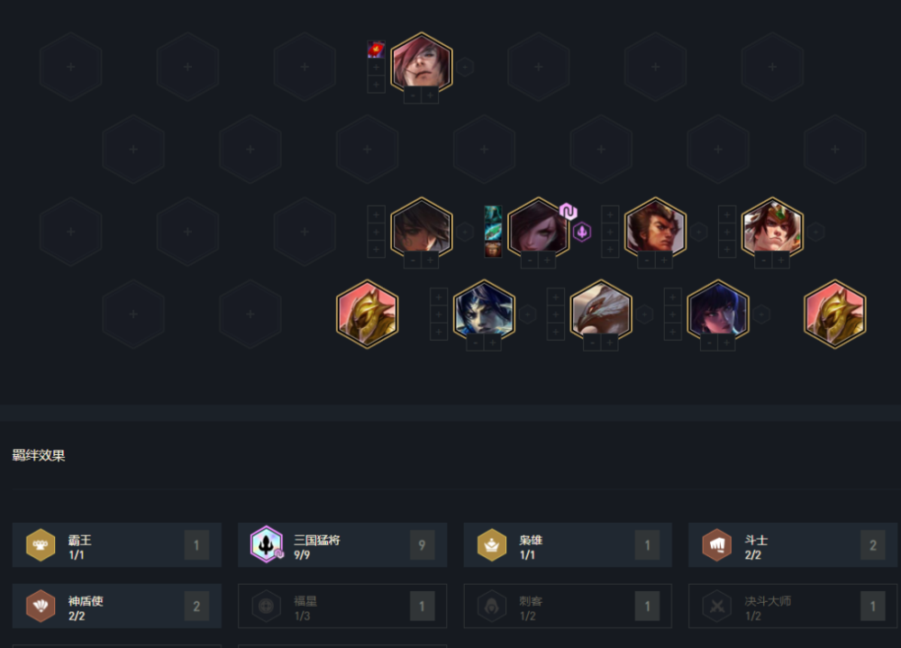The width and height of the screenshot is (901, 648).
Task: Click the empty hexagon slot in the top-left corner
Action: 70,67
